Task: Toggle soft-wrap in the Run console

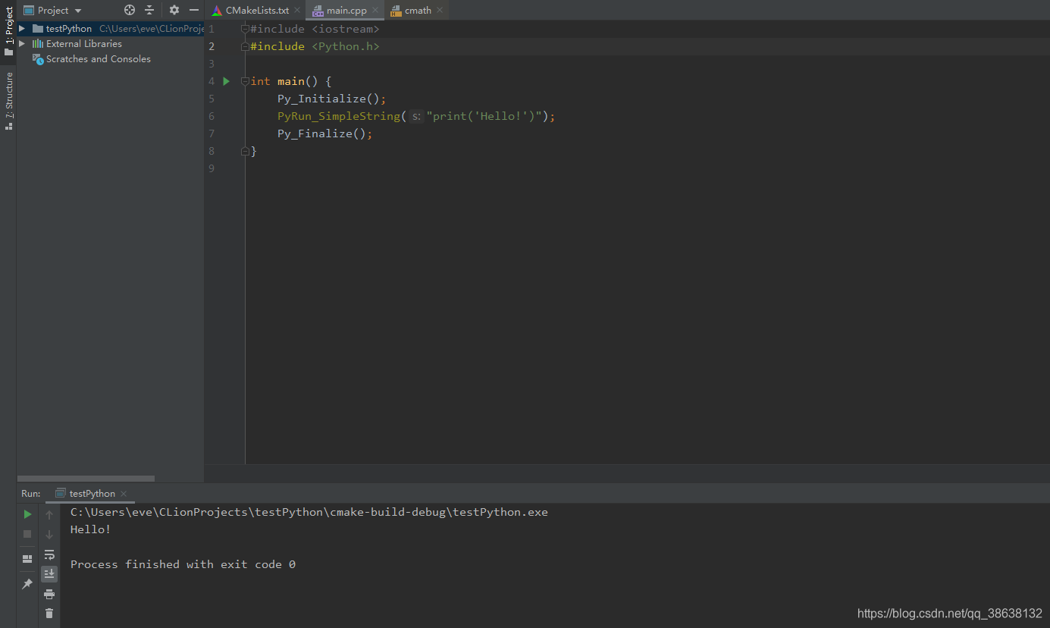Action: [x=49, y=554]
